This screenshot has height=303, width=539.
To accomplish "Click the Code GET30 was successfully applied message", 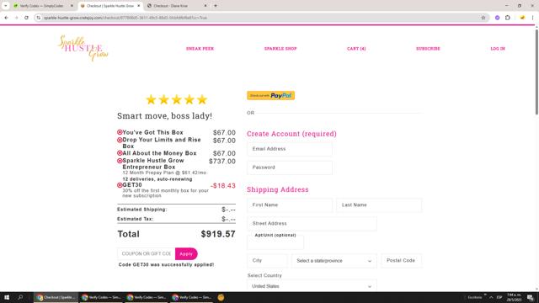I will [166, 265].
